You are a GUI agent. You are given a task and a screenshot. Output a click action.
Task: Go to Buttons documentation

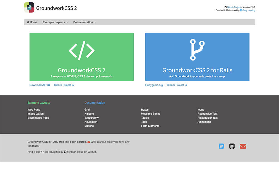(89, 126)
